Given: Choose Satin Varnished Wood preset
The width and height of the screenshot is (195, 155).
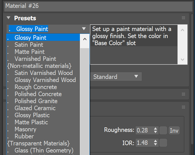Looking at the screenshot, I should click(43, 73).
